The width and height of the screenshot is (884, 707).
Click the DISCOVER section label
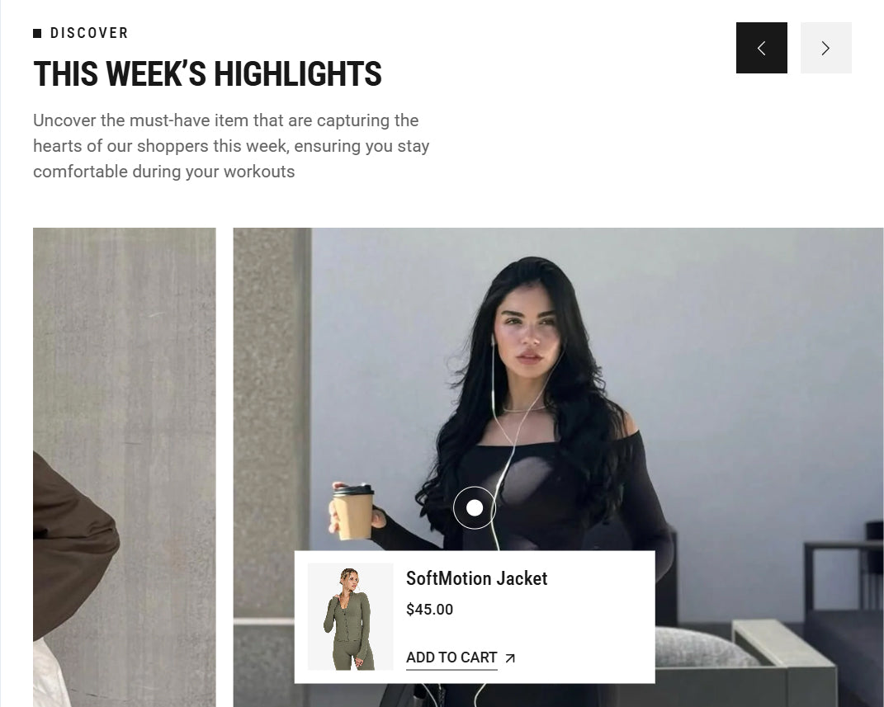89,33
